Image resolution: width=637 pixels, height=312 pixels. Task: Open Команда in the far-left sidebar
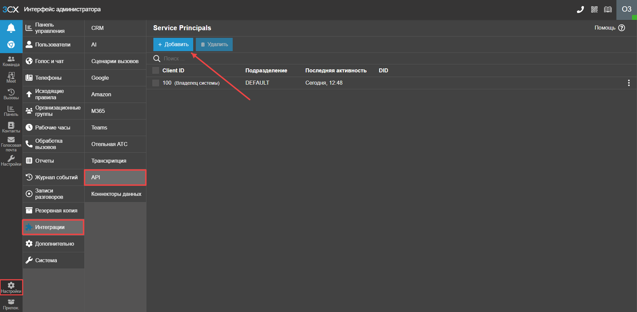coord(11,61)
